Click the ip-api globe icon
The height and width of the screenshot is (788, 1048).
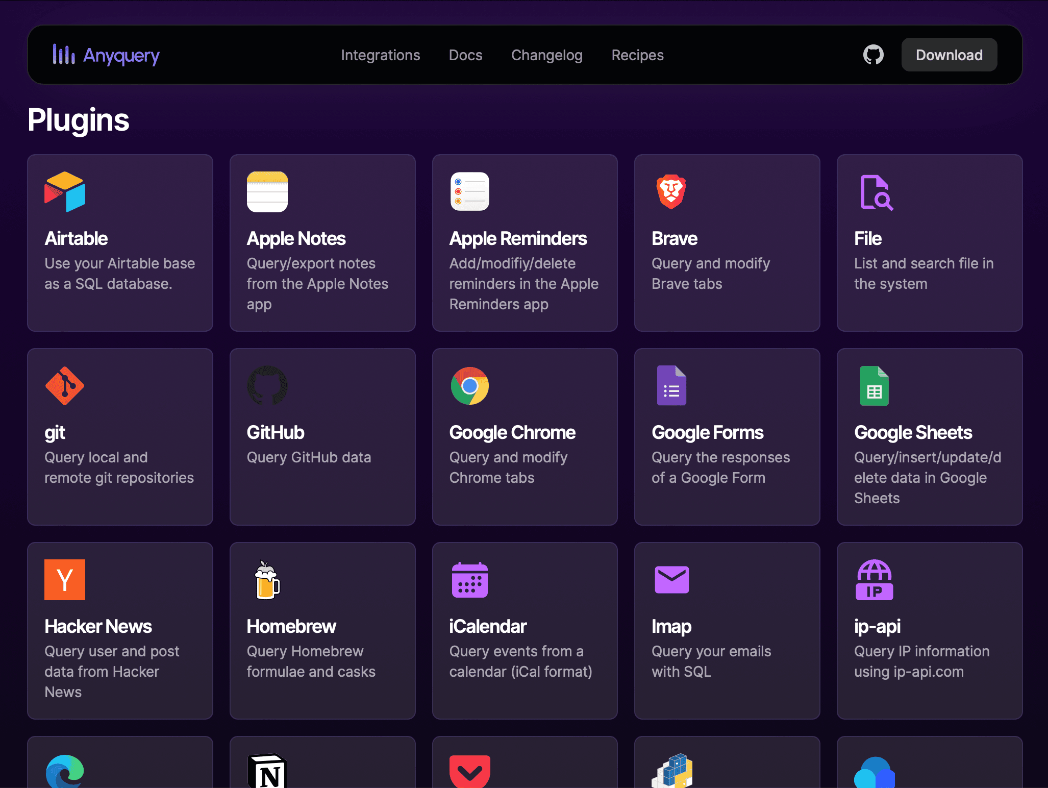874,580
